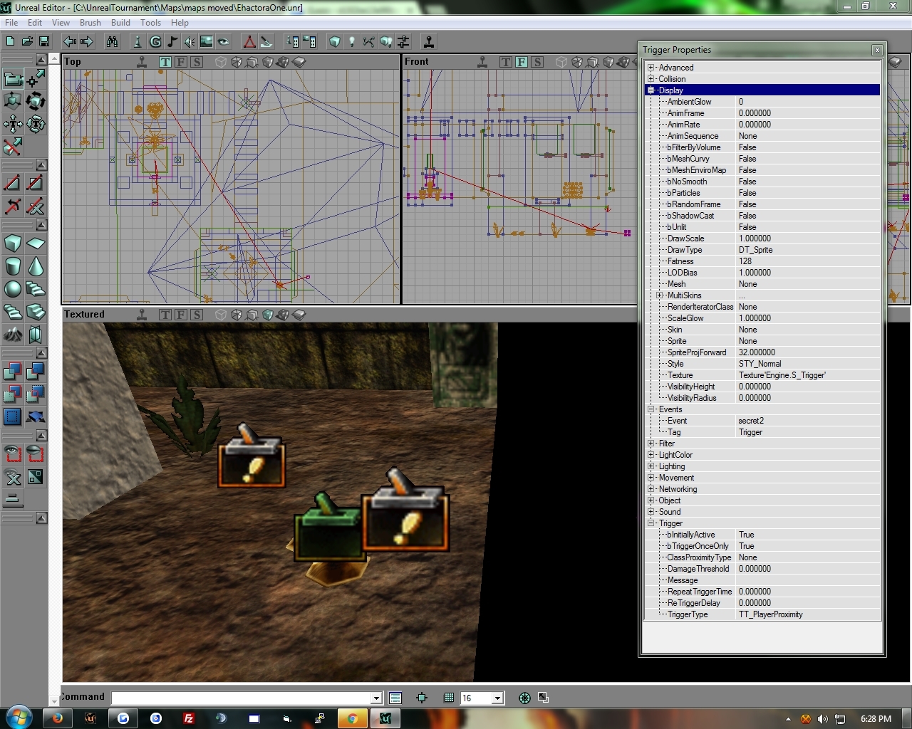Collapse the Display property category

[x=651, y=90]
